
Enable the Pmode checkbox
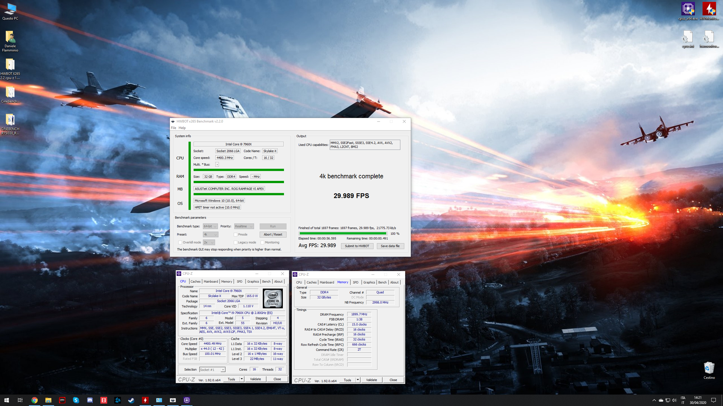coord(236,235)
